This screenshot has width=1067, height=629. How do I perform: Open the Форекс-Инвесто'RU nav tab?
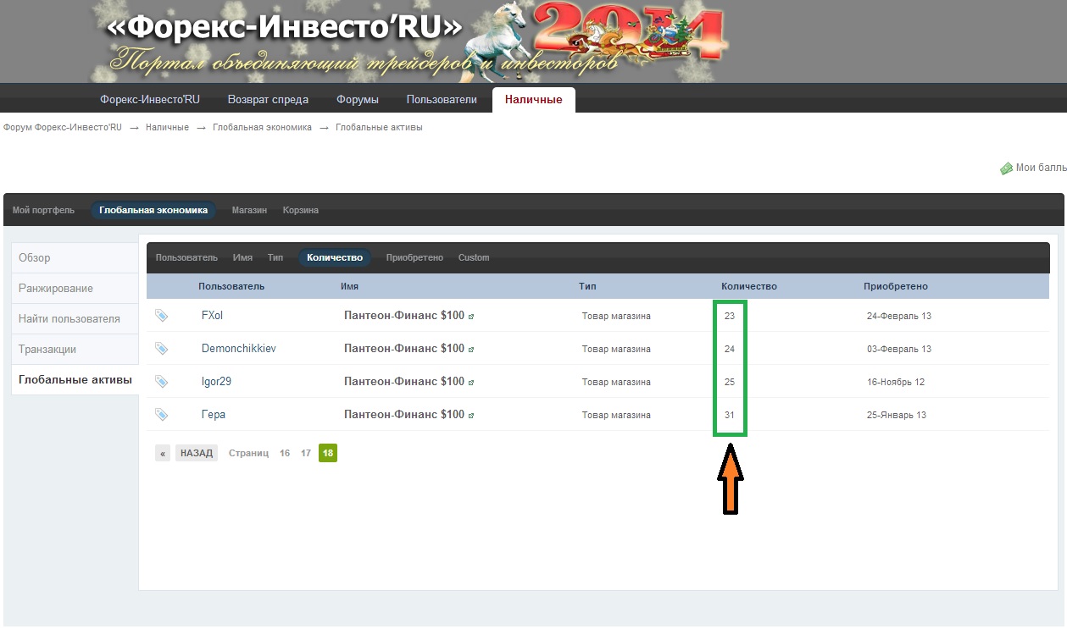click(150, 99)
